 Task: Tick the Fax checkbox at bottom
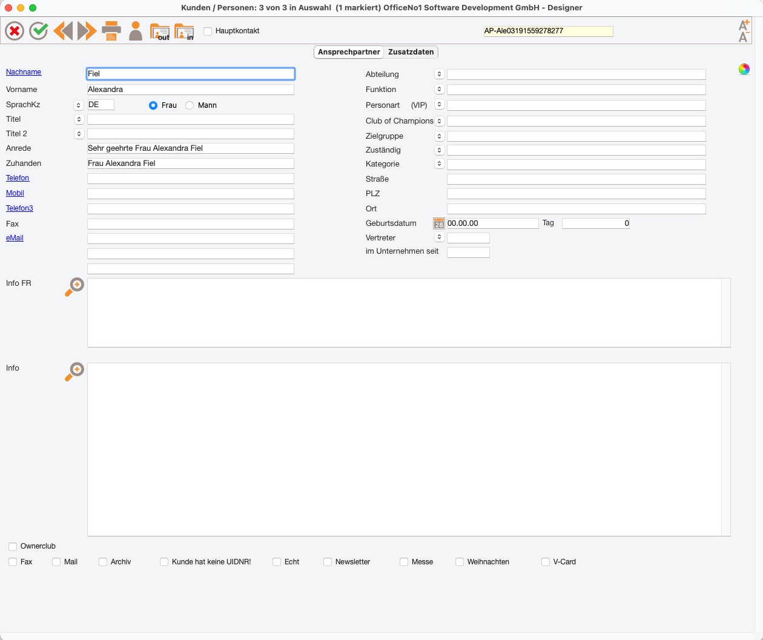[x=13, y=562]
